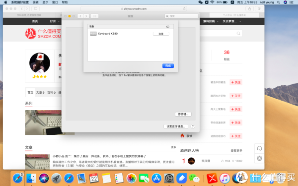Click the WeChat menu bar status icon

pos(200,2)
